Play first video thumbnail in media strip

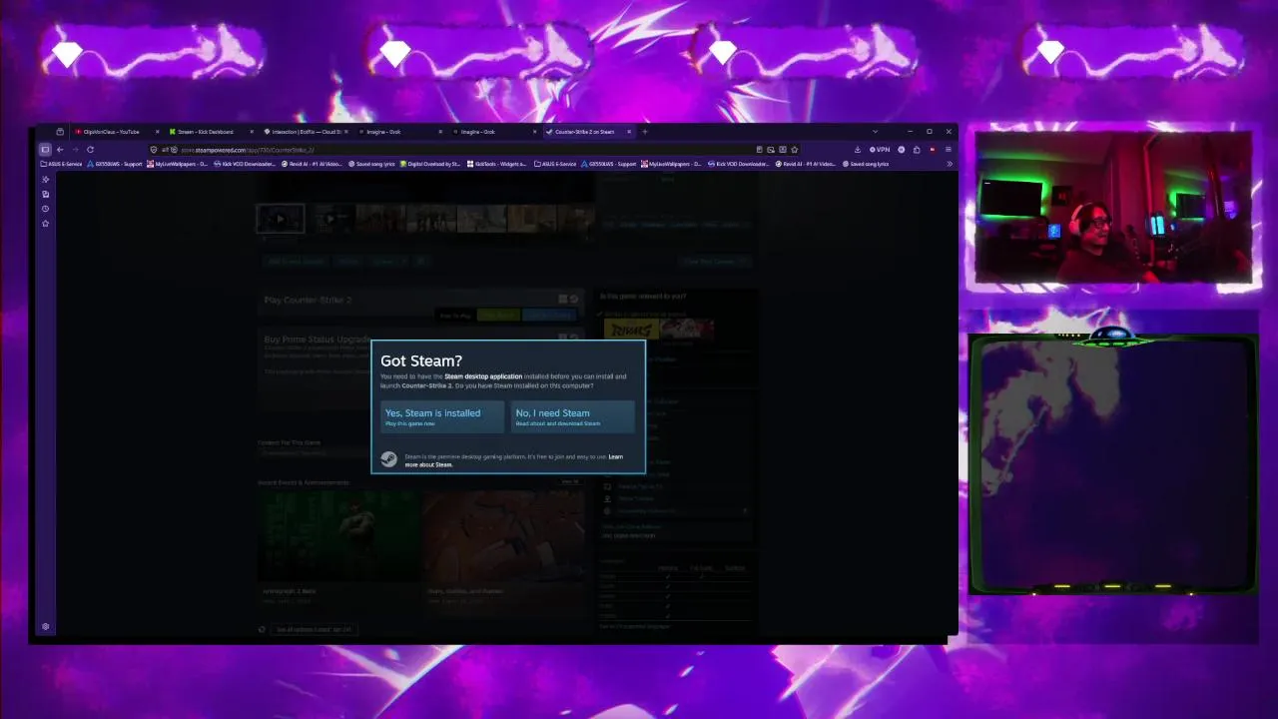tap(280, 219)
